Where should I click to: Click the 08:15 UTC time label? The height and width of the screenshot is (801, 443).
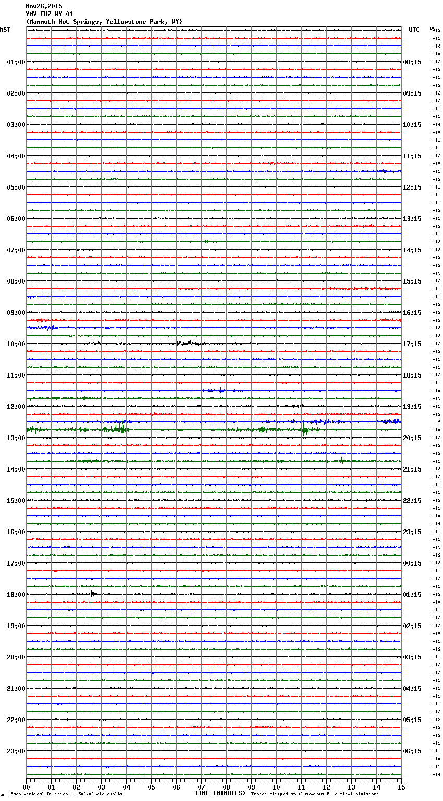coord(412,62)
